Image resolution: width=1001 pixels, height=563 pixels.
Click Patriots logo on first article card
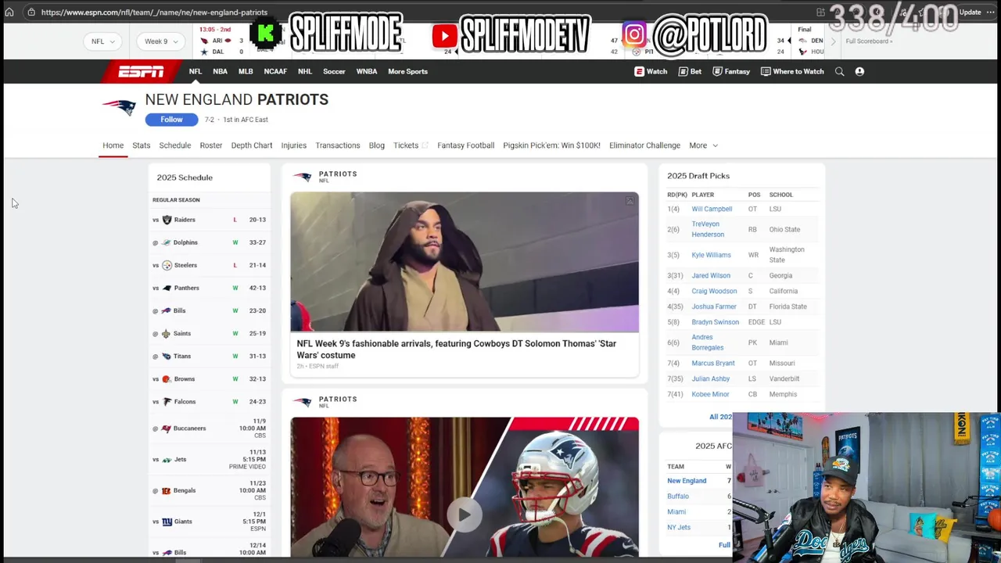(x=302, y=178)
